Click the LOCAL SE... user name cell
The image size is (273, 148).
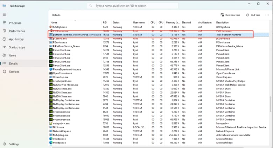pos(139,127)
